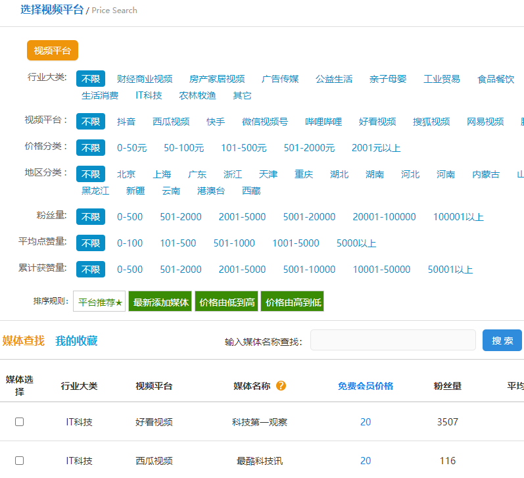Select 不限 in 地区分类 row
This screenshot has width=524, height=478.
[91, 174]
